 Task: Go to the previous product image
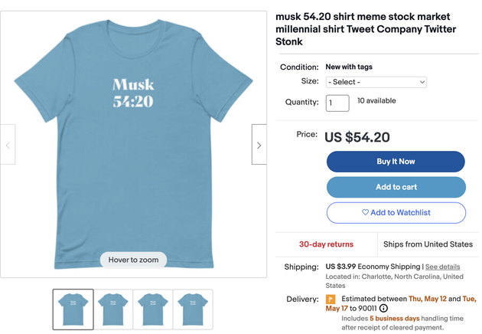tap(8, 145)
